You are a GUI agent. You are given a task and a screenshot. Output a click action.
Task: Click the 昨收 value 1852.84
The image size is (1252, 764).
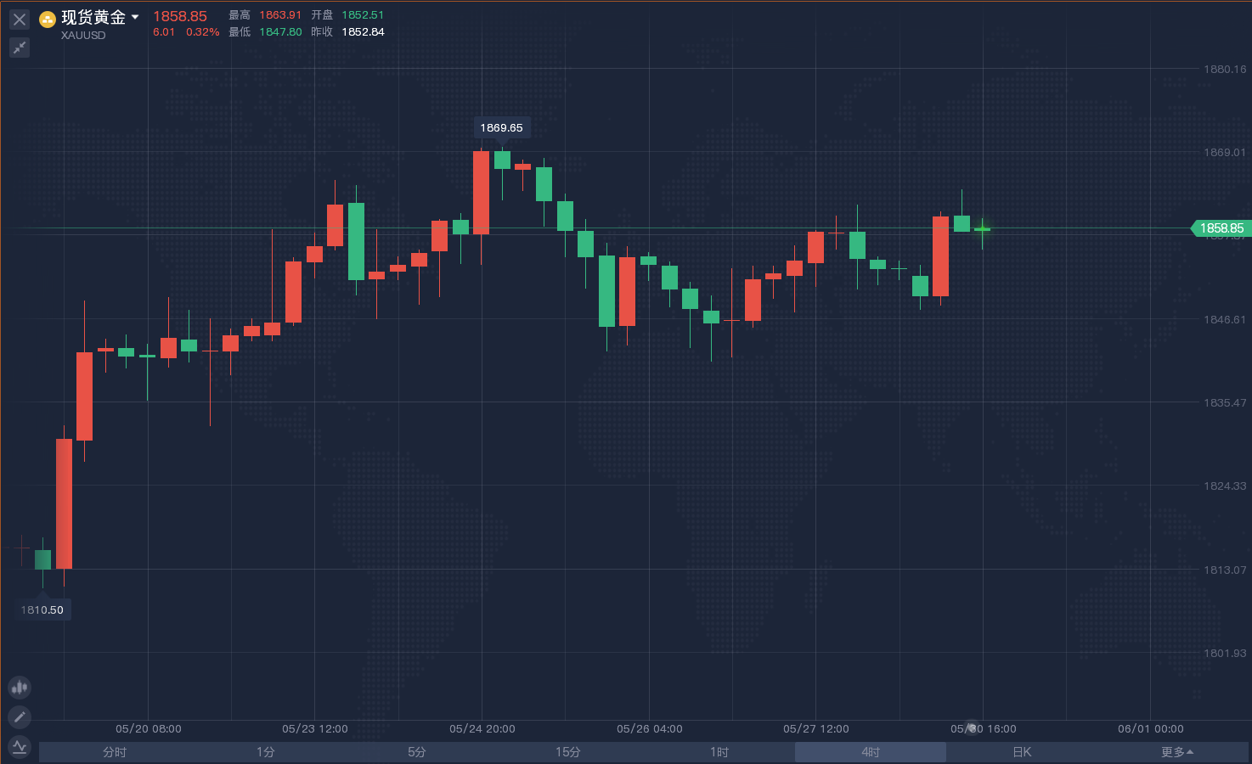point(363,32)
